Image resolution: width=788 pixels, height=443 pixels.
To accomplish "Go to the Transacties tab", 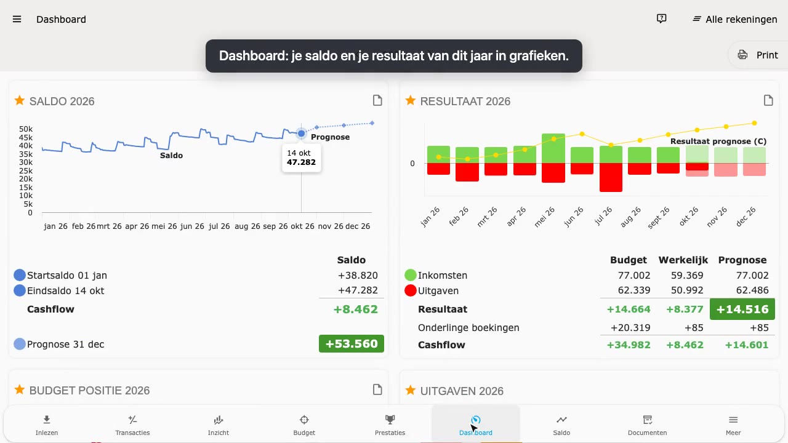I will pyautogui.click(x=132, y=425).
